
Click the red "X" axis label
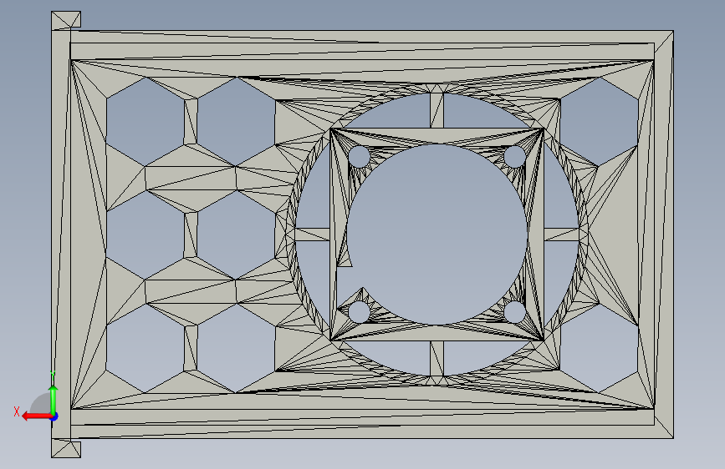click(17, 411)
